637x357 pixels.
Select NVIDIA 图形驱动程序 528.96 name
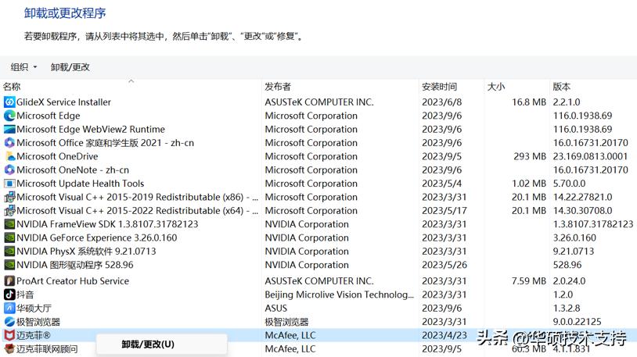[x=75, y=265]
